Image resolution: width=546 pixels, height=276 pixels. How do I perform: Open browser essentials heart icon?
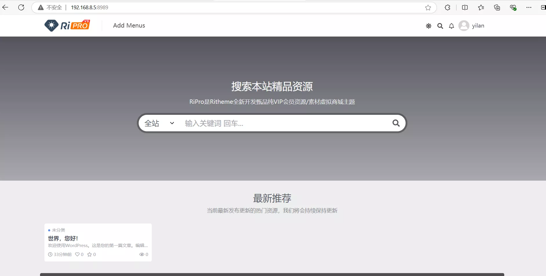(513, 8)
